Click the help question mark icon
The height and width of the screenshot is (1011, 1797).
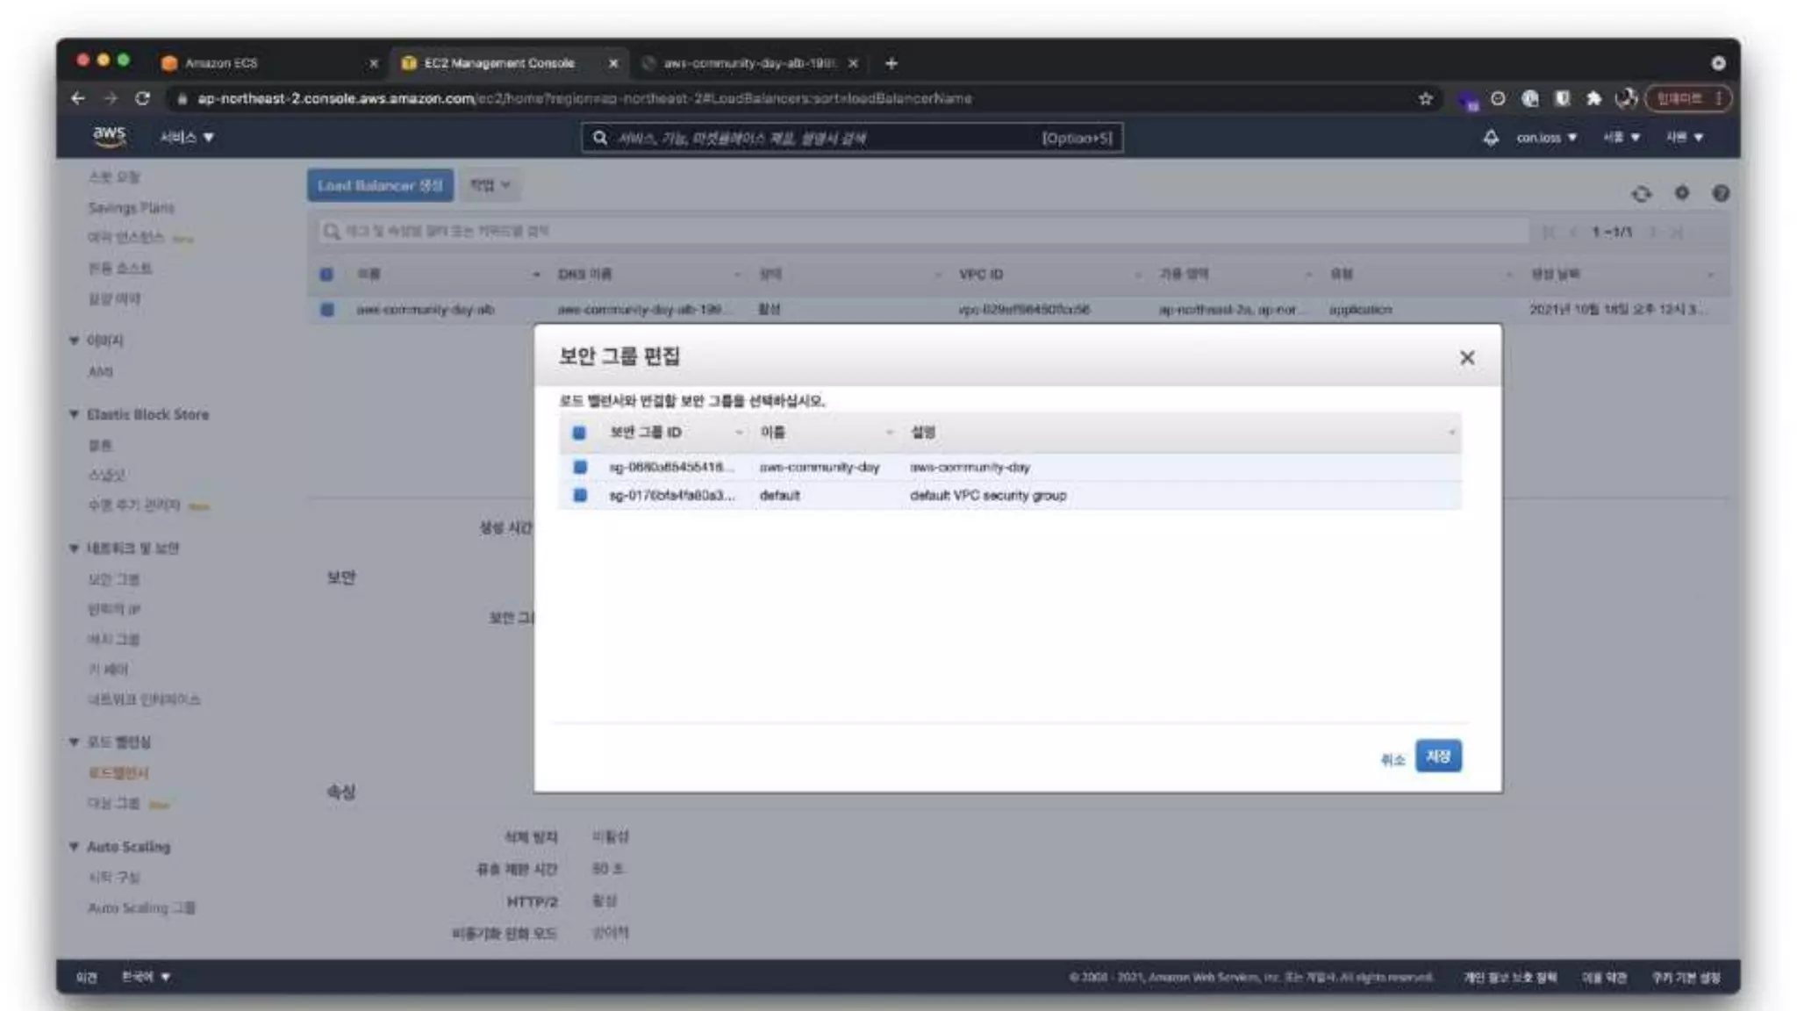(1720, 193)
